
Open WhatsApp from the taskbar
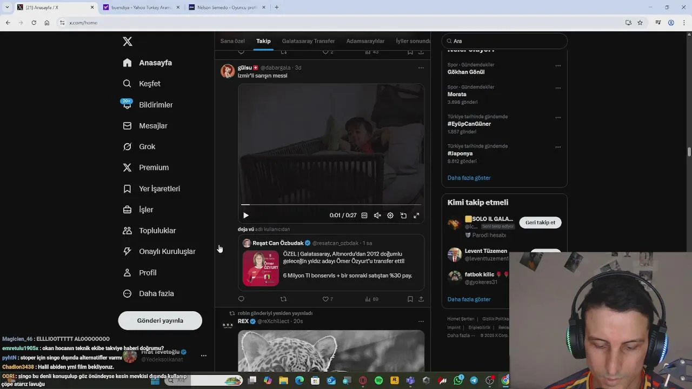[x=458, y=381]
